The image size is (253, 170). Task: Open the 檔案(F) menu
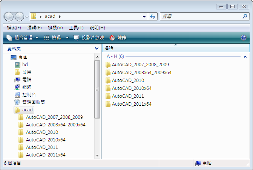click(14, 28)
